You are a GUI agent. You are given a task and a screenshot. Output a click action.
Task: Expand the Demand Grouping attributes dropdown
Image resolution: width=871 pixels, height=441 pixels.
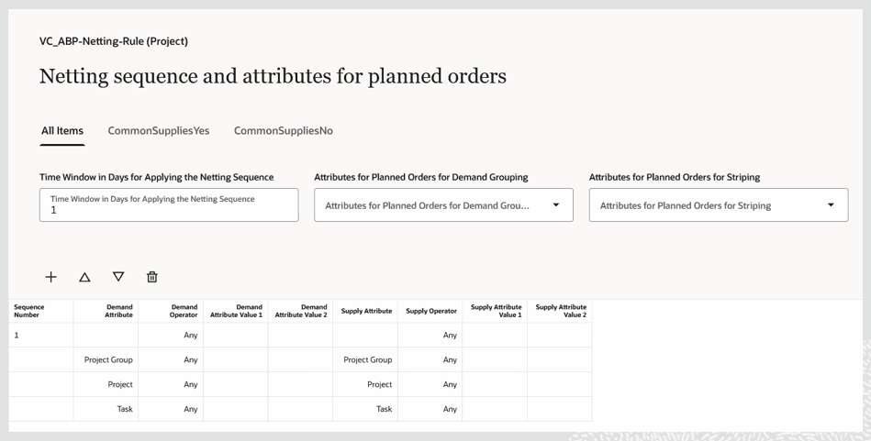555,205
